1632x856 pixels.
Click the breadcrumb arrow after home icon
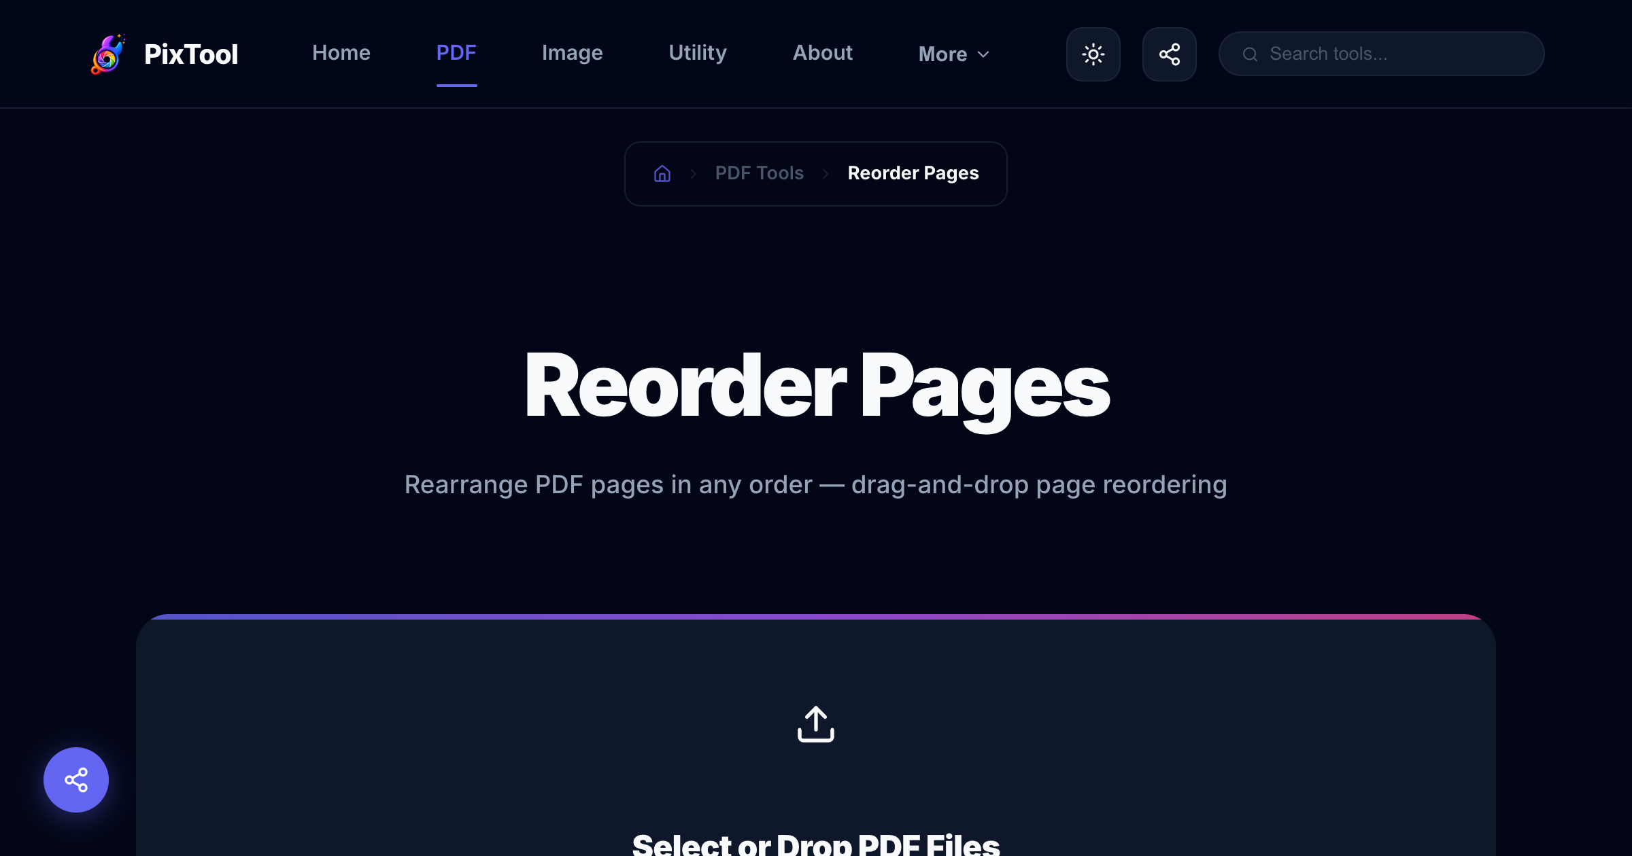pyautogui.click(x=693, y=174)
